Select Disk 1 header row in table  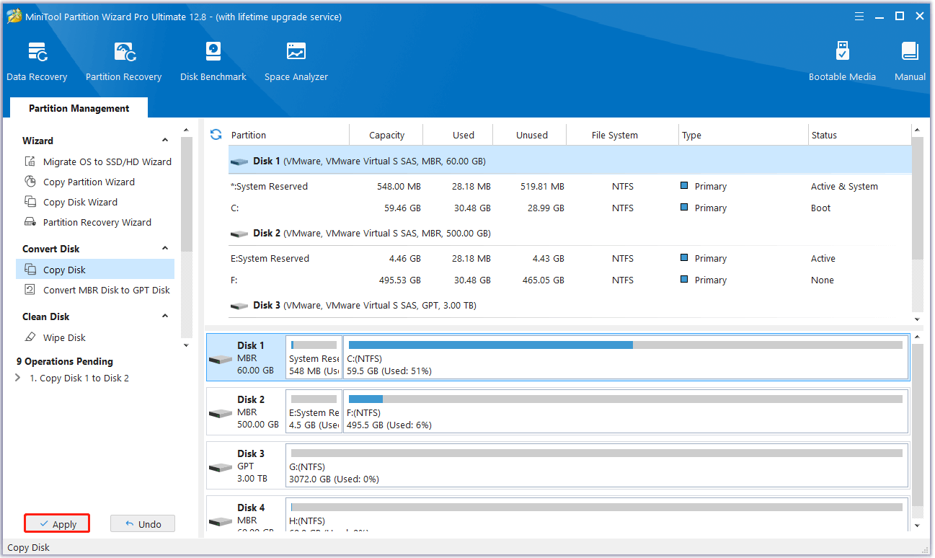[570, 160]
